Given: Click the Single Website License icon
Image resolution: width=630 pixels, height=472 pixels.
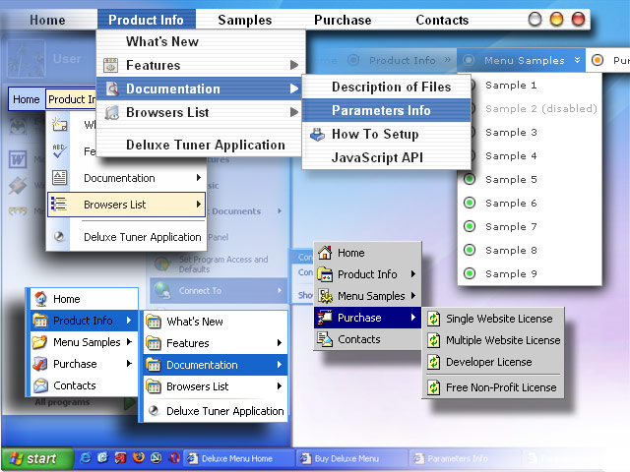Looking at the screenshot, I should [433, 319].
